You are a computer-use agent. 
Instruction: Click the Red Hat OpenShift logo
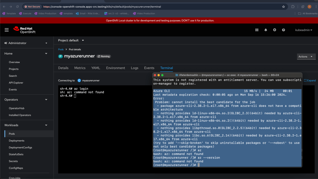tap(24, 30)
